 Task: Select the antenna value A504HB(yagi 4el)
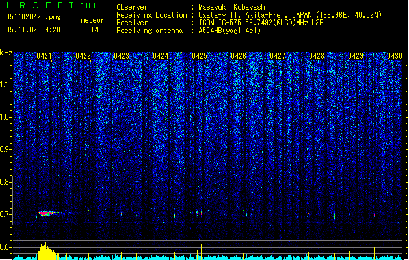(x=230, y=31)
